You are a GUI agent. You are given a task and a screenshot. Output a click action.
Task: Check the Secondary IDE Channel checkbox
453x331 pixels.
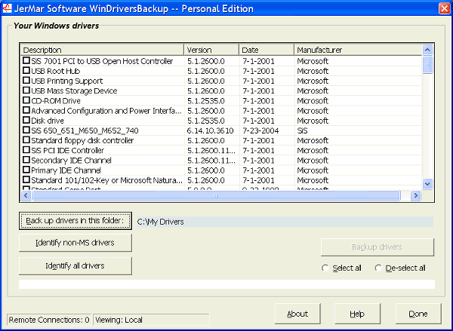tap(26, 160)
